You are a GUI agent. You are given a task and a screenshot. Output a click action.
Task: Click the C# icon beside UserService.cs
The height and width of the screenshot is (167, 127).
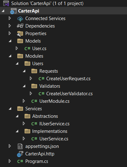34,139
